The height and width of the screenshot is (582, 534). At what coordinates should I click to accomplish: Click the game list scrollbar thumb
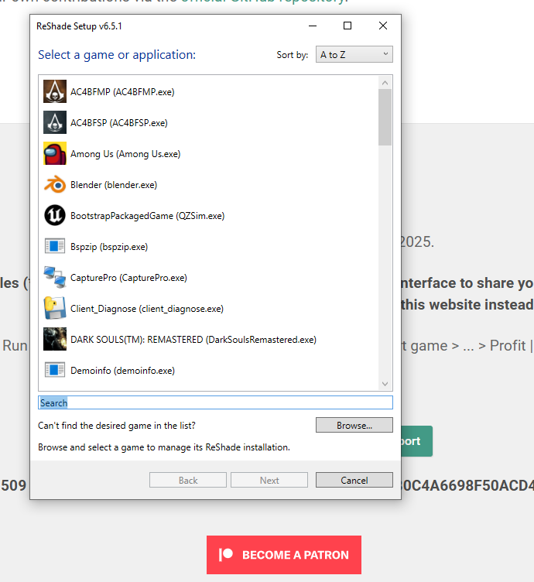385,118
